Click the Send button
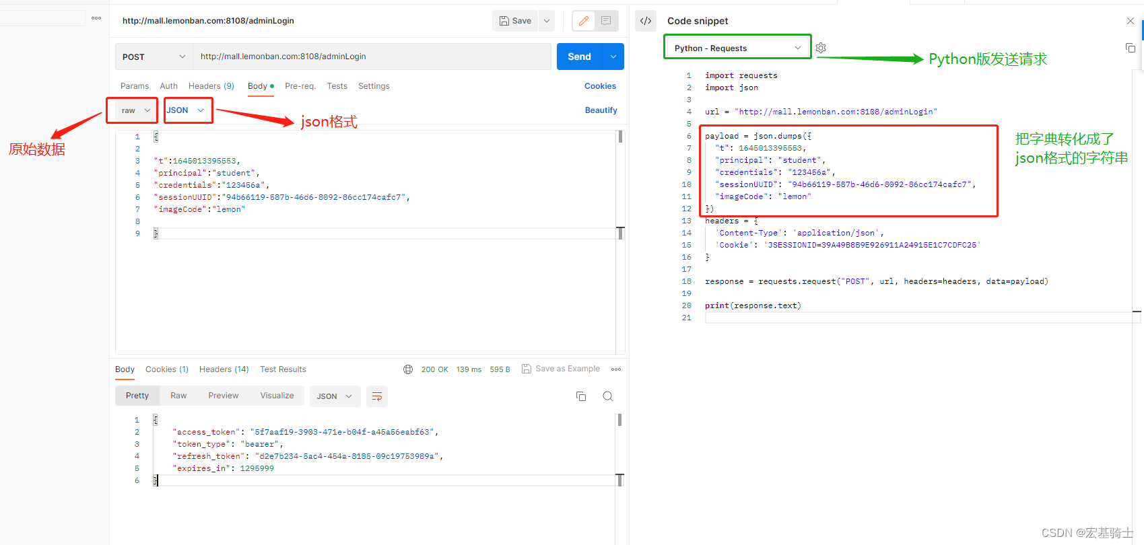The height and width of the screenshot is (545, 1144). coord(579,57)
